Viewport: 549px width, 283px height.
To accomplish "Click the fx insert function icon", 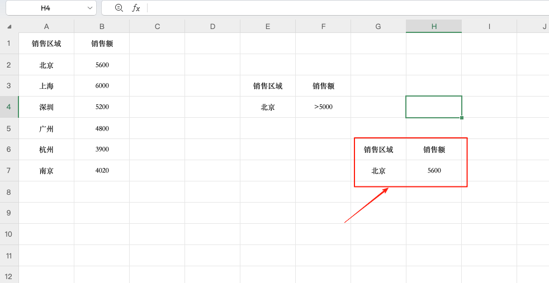I will [135, 8].
